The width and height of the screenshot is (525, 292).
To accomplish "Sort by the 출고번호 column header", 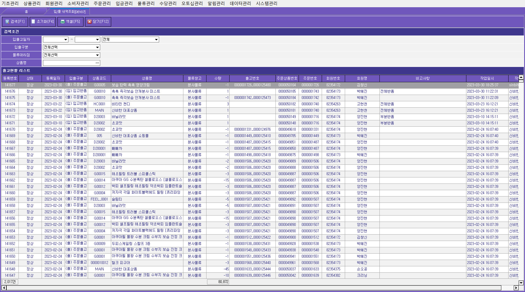I will point(252,78).
